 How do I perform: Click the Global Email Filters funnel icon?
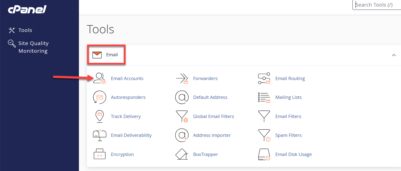pyautogui.click(x=182, y=116)
